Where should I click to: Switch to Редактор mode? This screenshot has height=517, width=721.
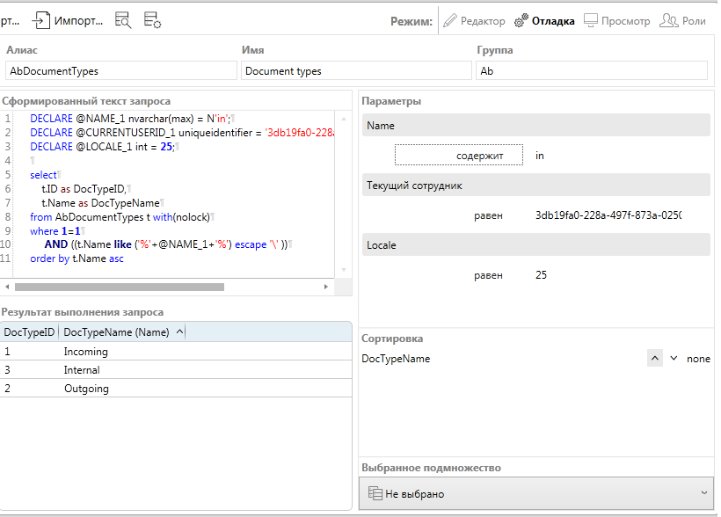coord(474,20)
